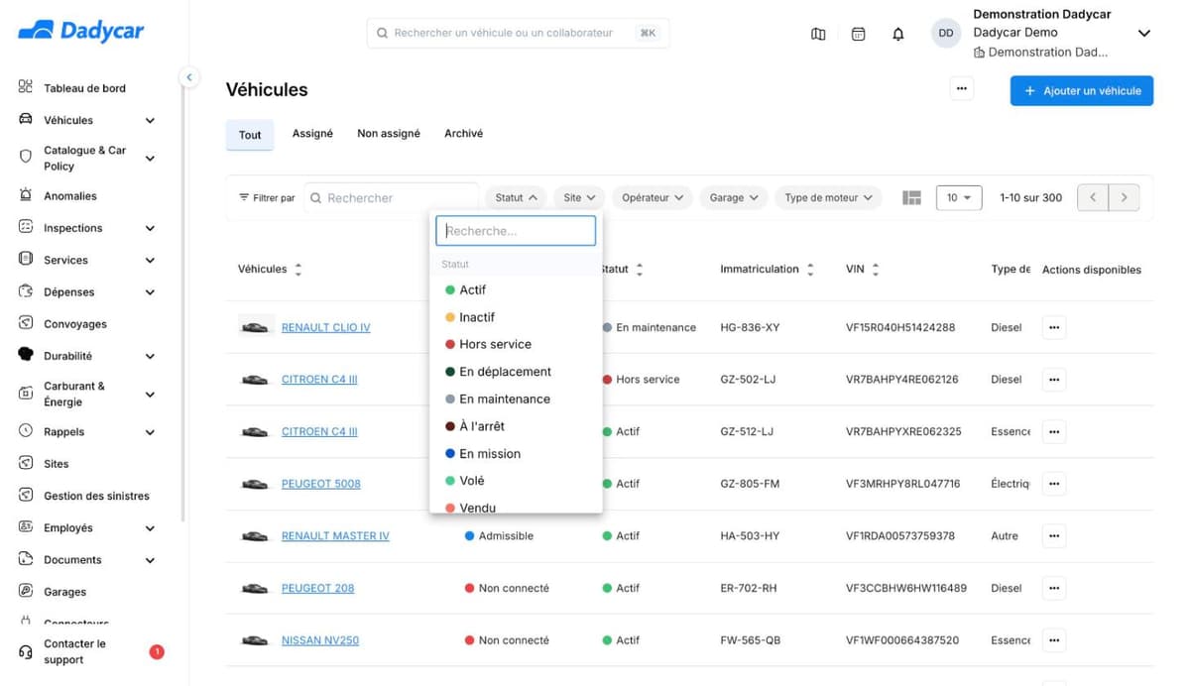Switch to the table layout view icon

[912, 197]
